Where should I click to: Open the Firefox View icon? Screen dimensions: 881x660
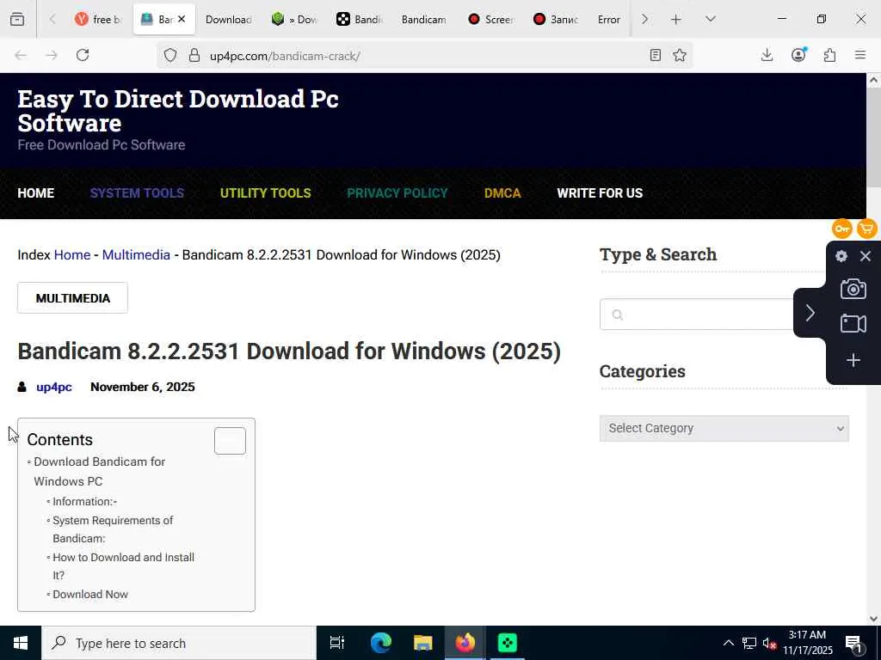(17, 19)
